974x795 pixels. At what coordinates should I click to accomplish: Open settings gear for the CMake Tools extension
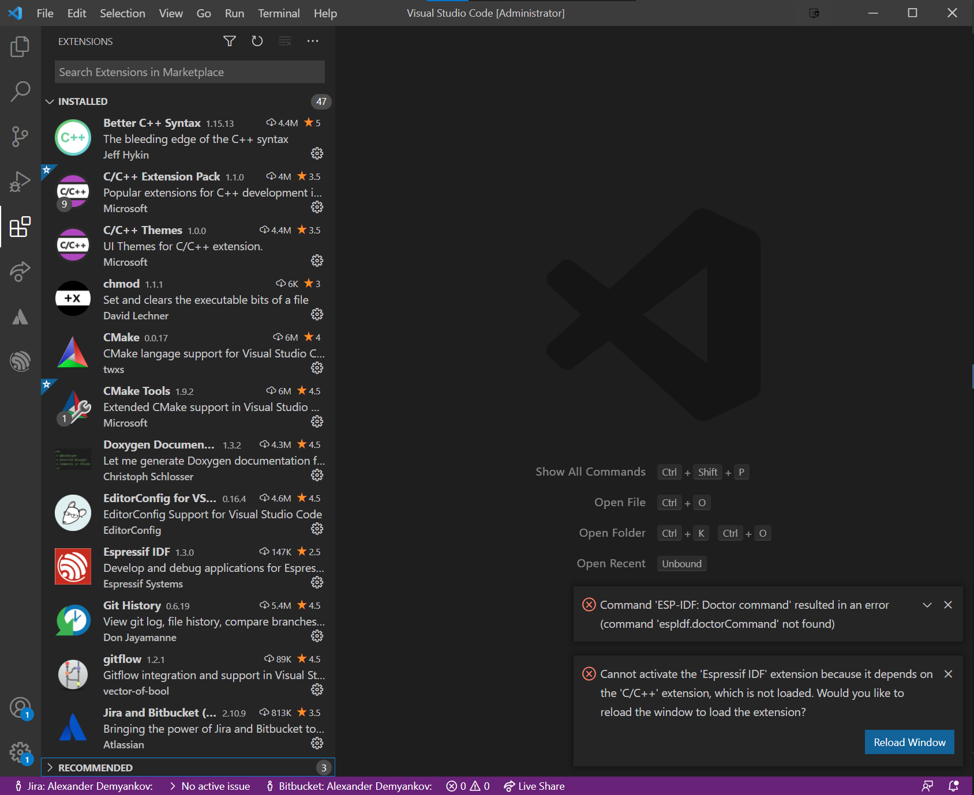pyautogui.click(x=317, y=421)
